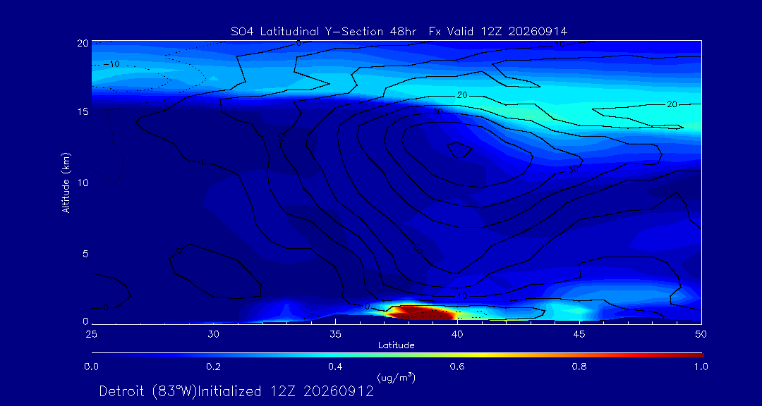
Task: Click the '-10' dotted contour label
Action: (x=114, y=64)
